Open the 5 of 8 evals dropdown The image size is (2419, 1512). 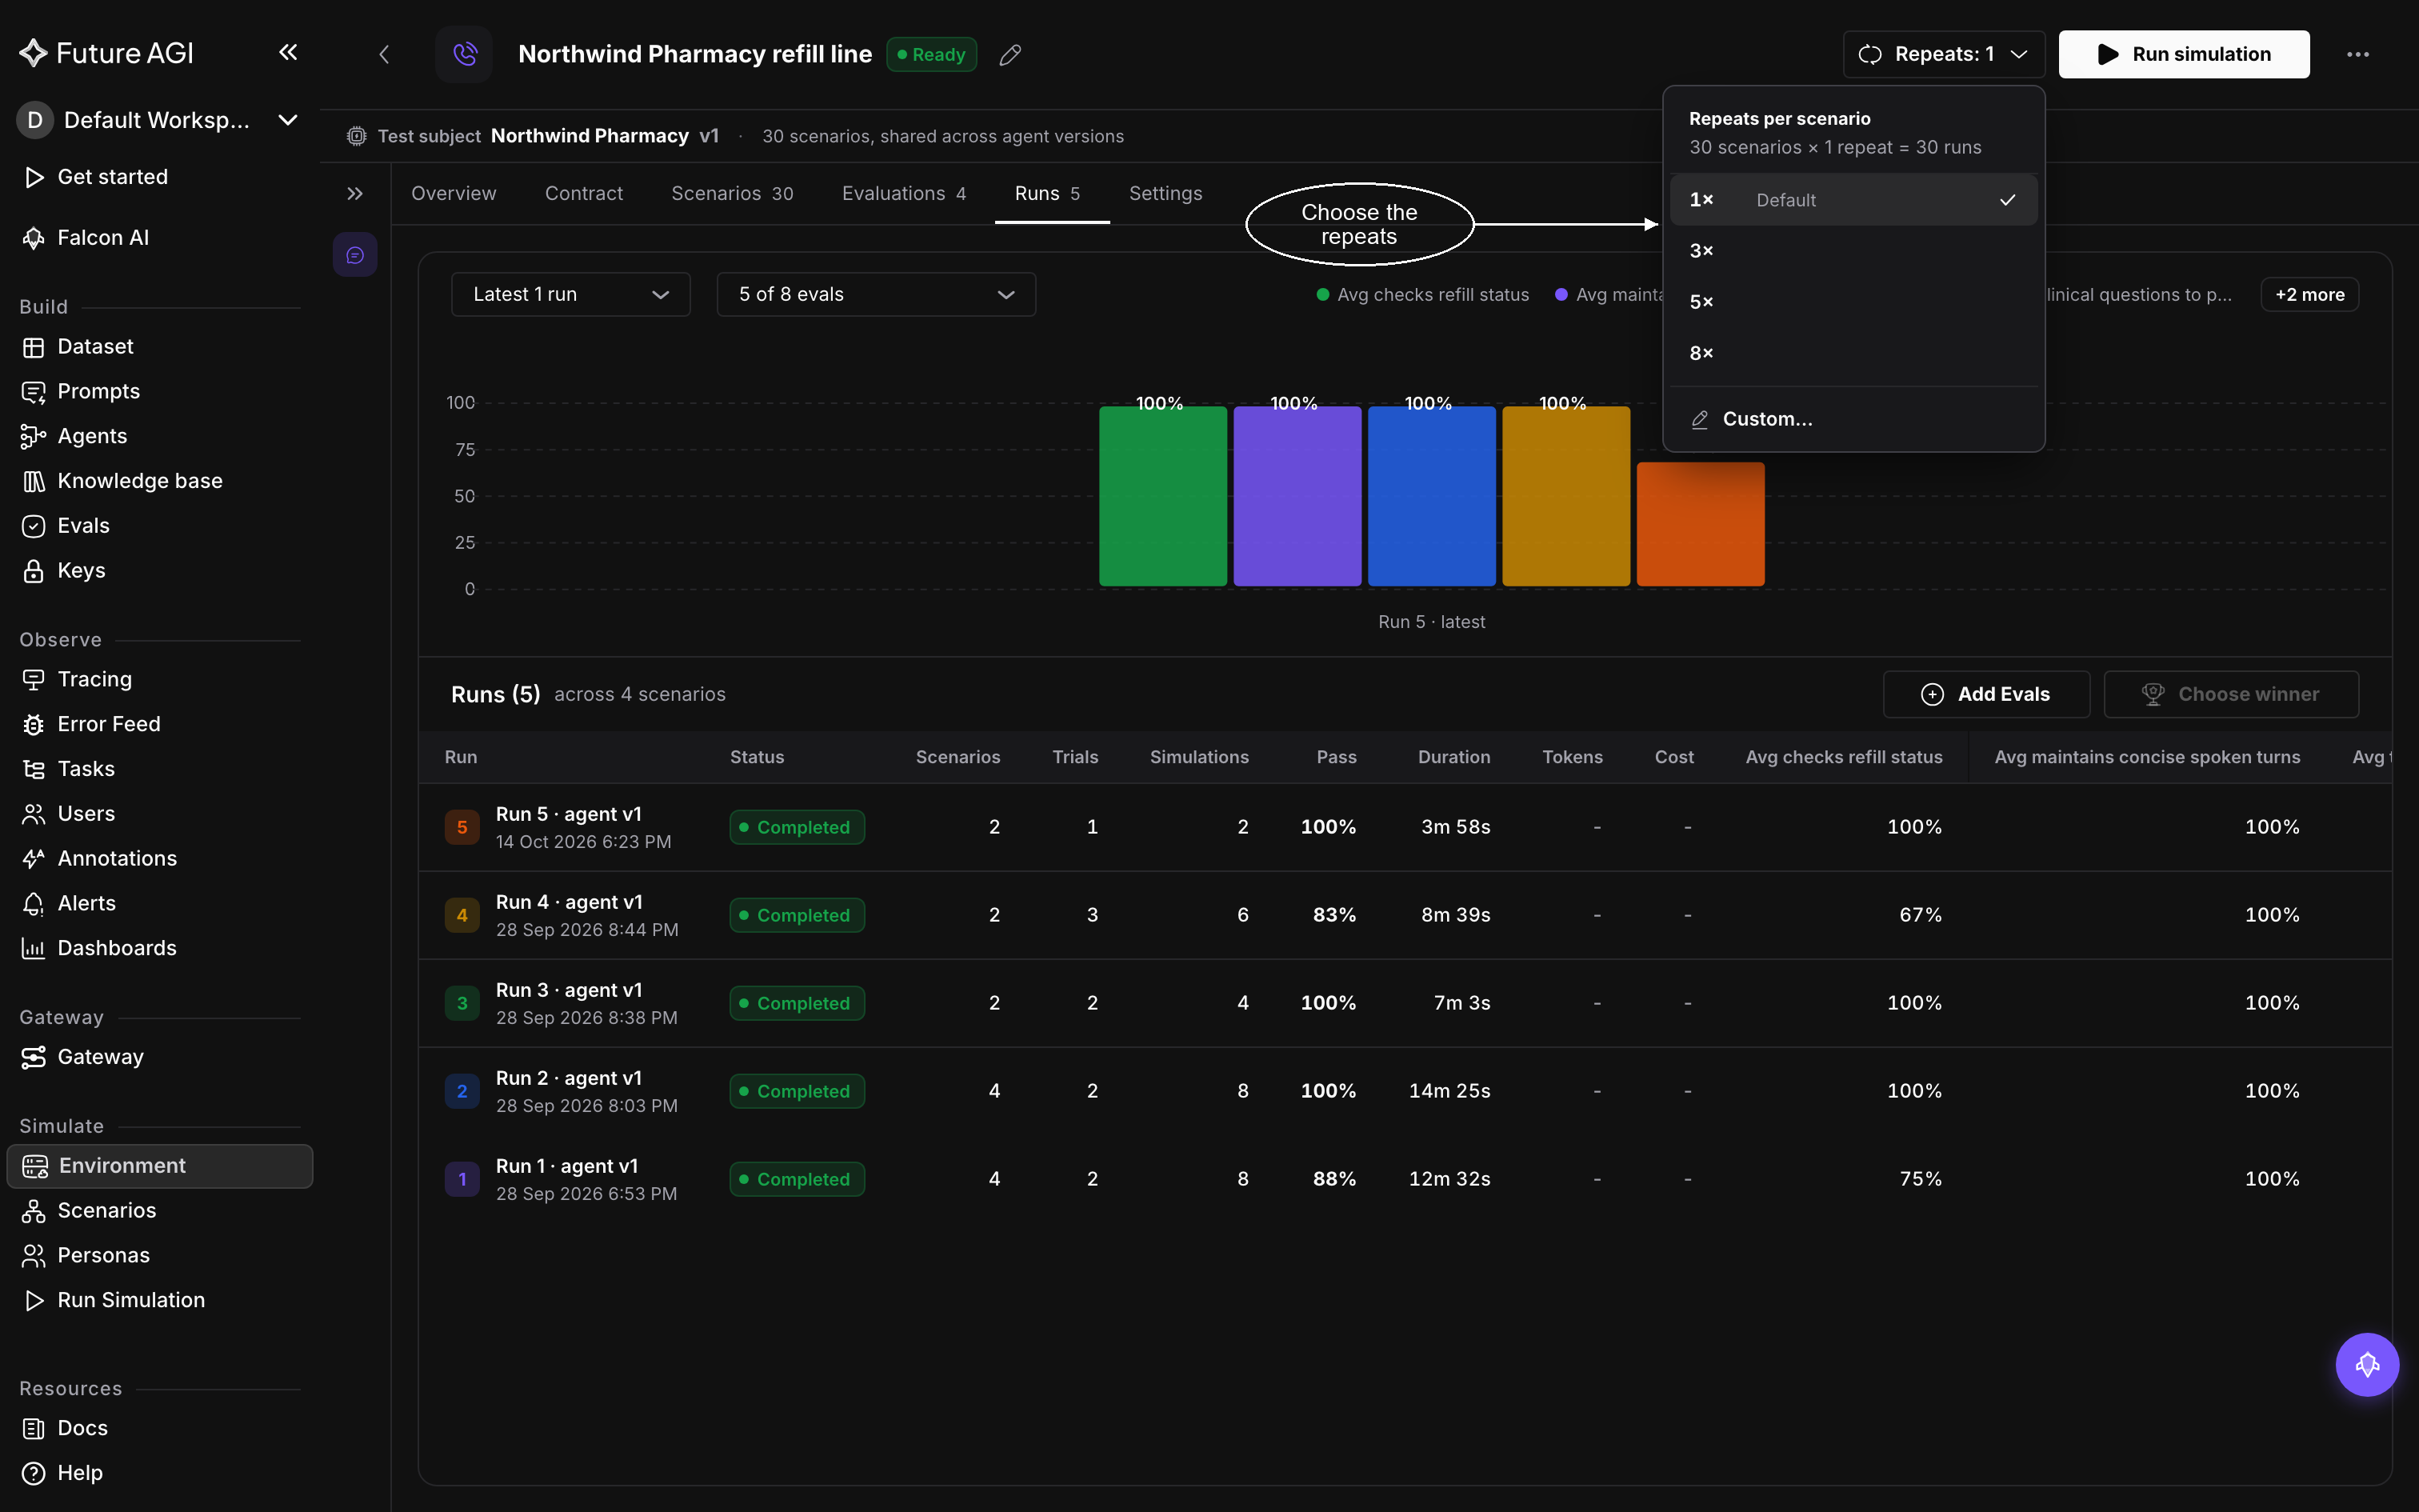876,294
